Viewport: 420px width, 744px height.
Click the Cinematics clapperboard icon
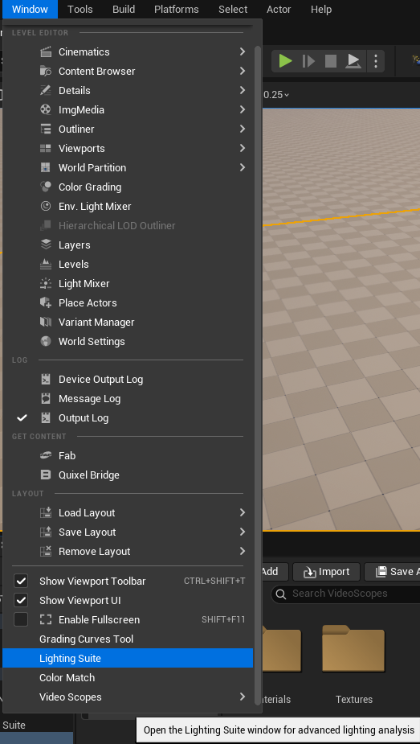click(46, 51)
